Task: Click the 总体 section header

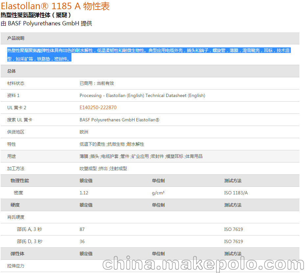Action: tap(12, 71)
